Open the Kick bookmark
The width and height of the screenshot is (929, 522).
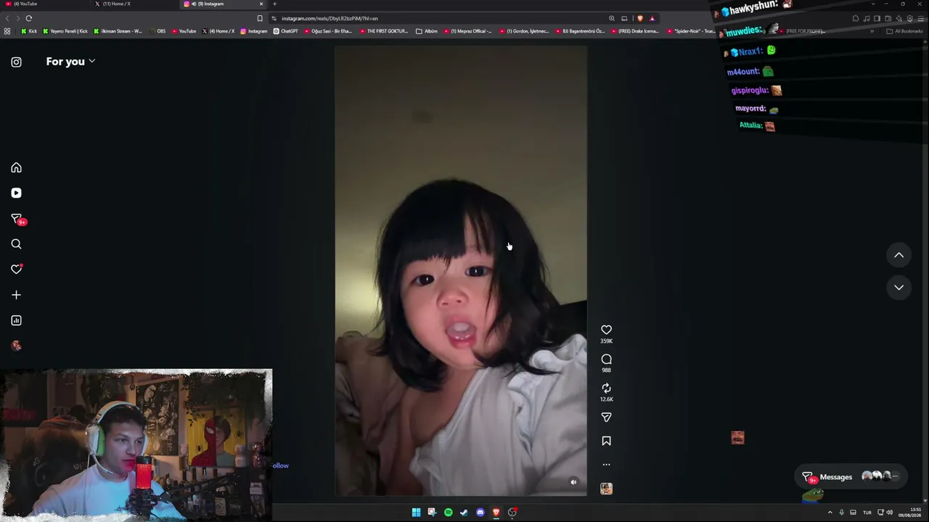point(29,31)
